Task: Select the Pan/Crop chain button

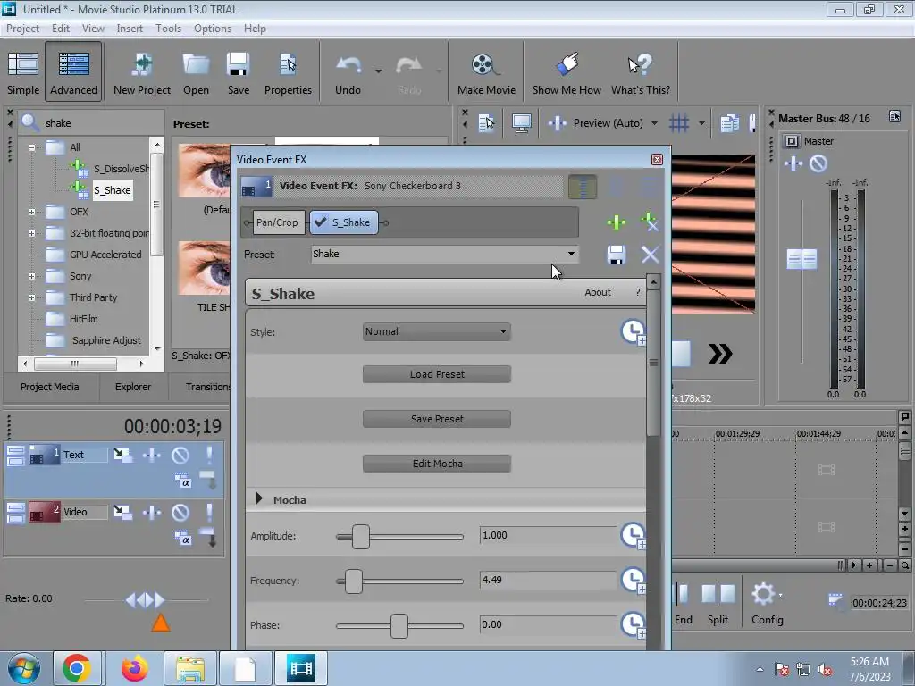Action: point(277,222)
